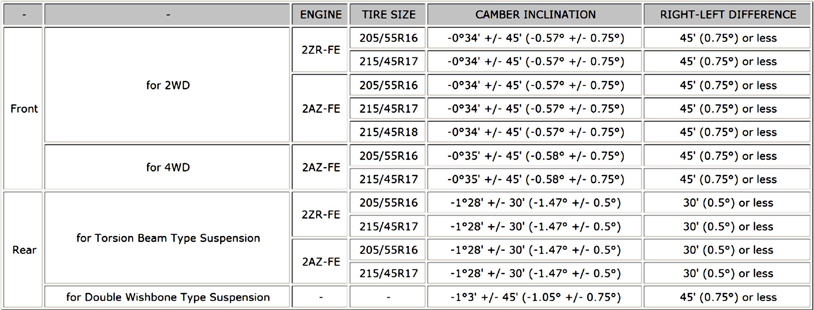Click the Torsion Beam Type Suspension cell
Image resolution: width=814 pixels, height=310 pixels.
168,238
